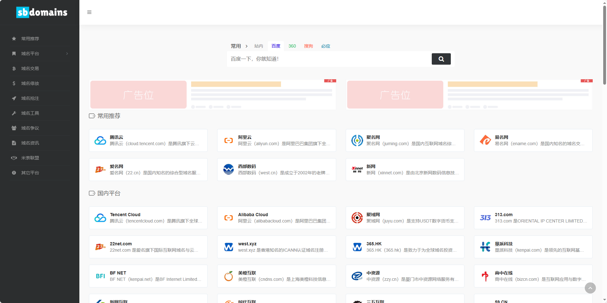This screenshot has height=303, width=607.
Task: Click the 爱名网 22.cn logo icon
Action: [100, 170]
